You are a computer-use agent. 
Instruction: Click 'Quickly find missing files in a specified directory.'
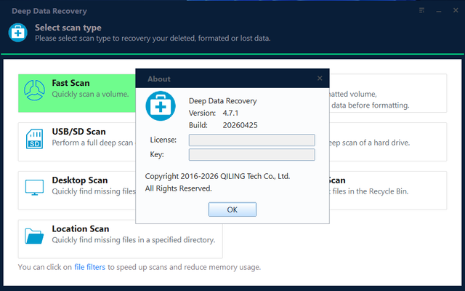coord(134,240)
